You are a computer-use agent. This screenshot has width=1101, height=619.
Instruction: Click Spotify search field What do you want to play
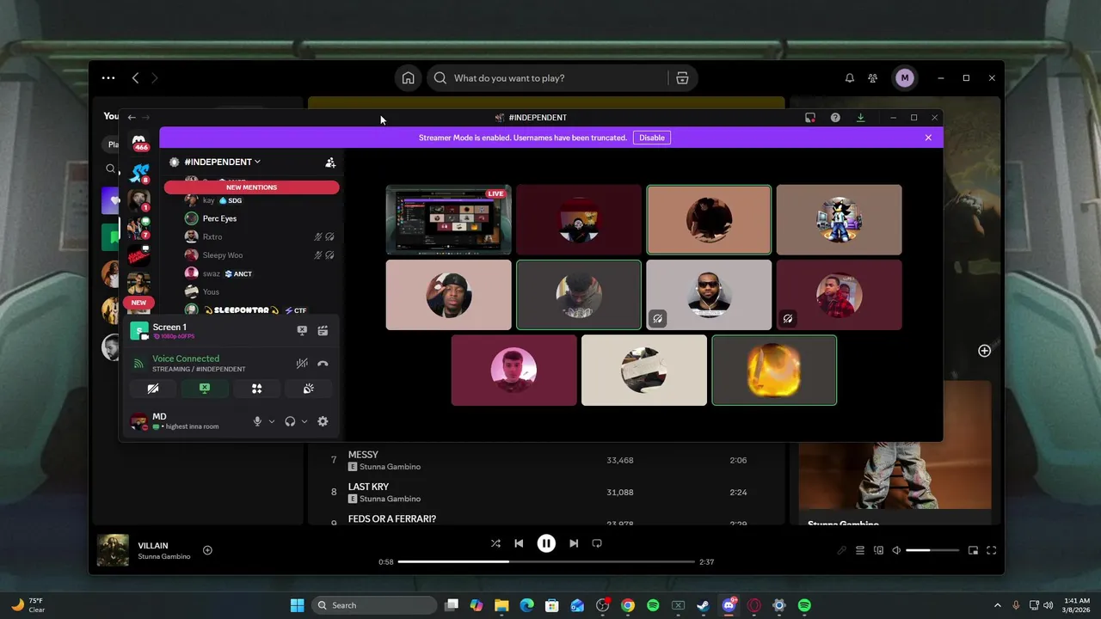(550, 78)
